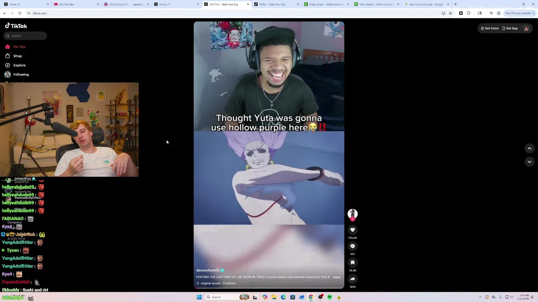Image resolution: width=538 pixels, height=302 pixels.
Task: Like the video with the heart icon
Action: 353,229
